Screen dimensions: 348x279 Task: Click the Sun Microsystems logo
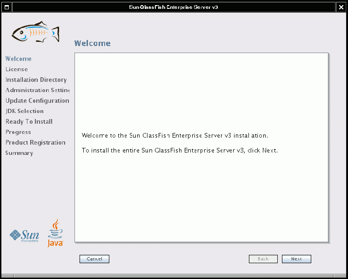(x=24, y=236)
